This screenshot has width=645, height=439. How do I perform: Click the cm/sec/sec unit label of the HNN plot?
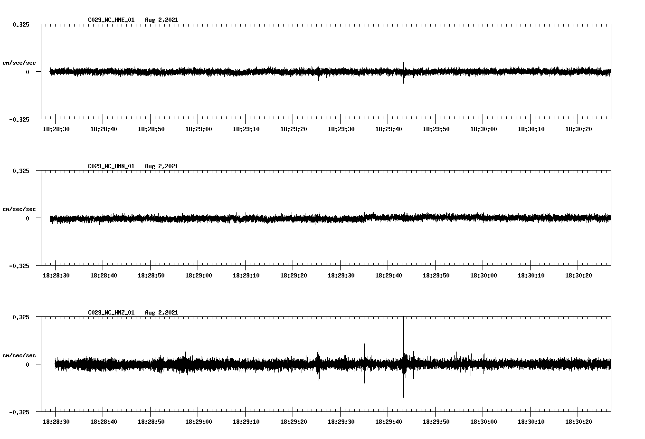coord(19,209)
